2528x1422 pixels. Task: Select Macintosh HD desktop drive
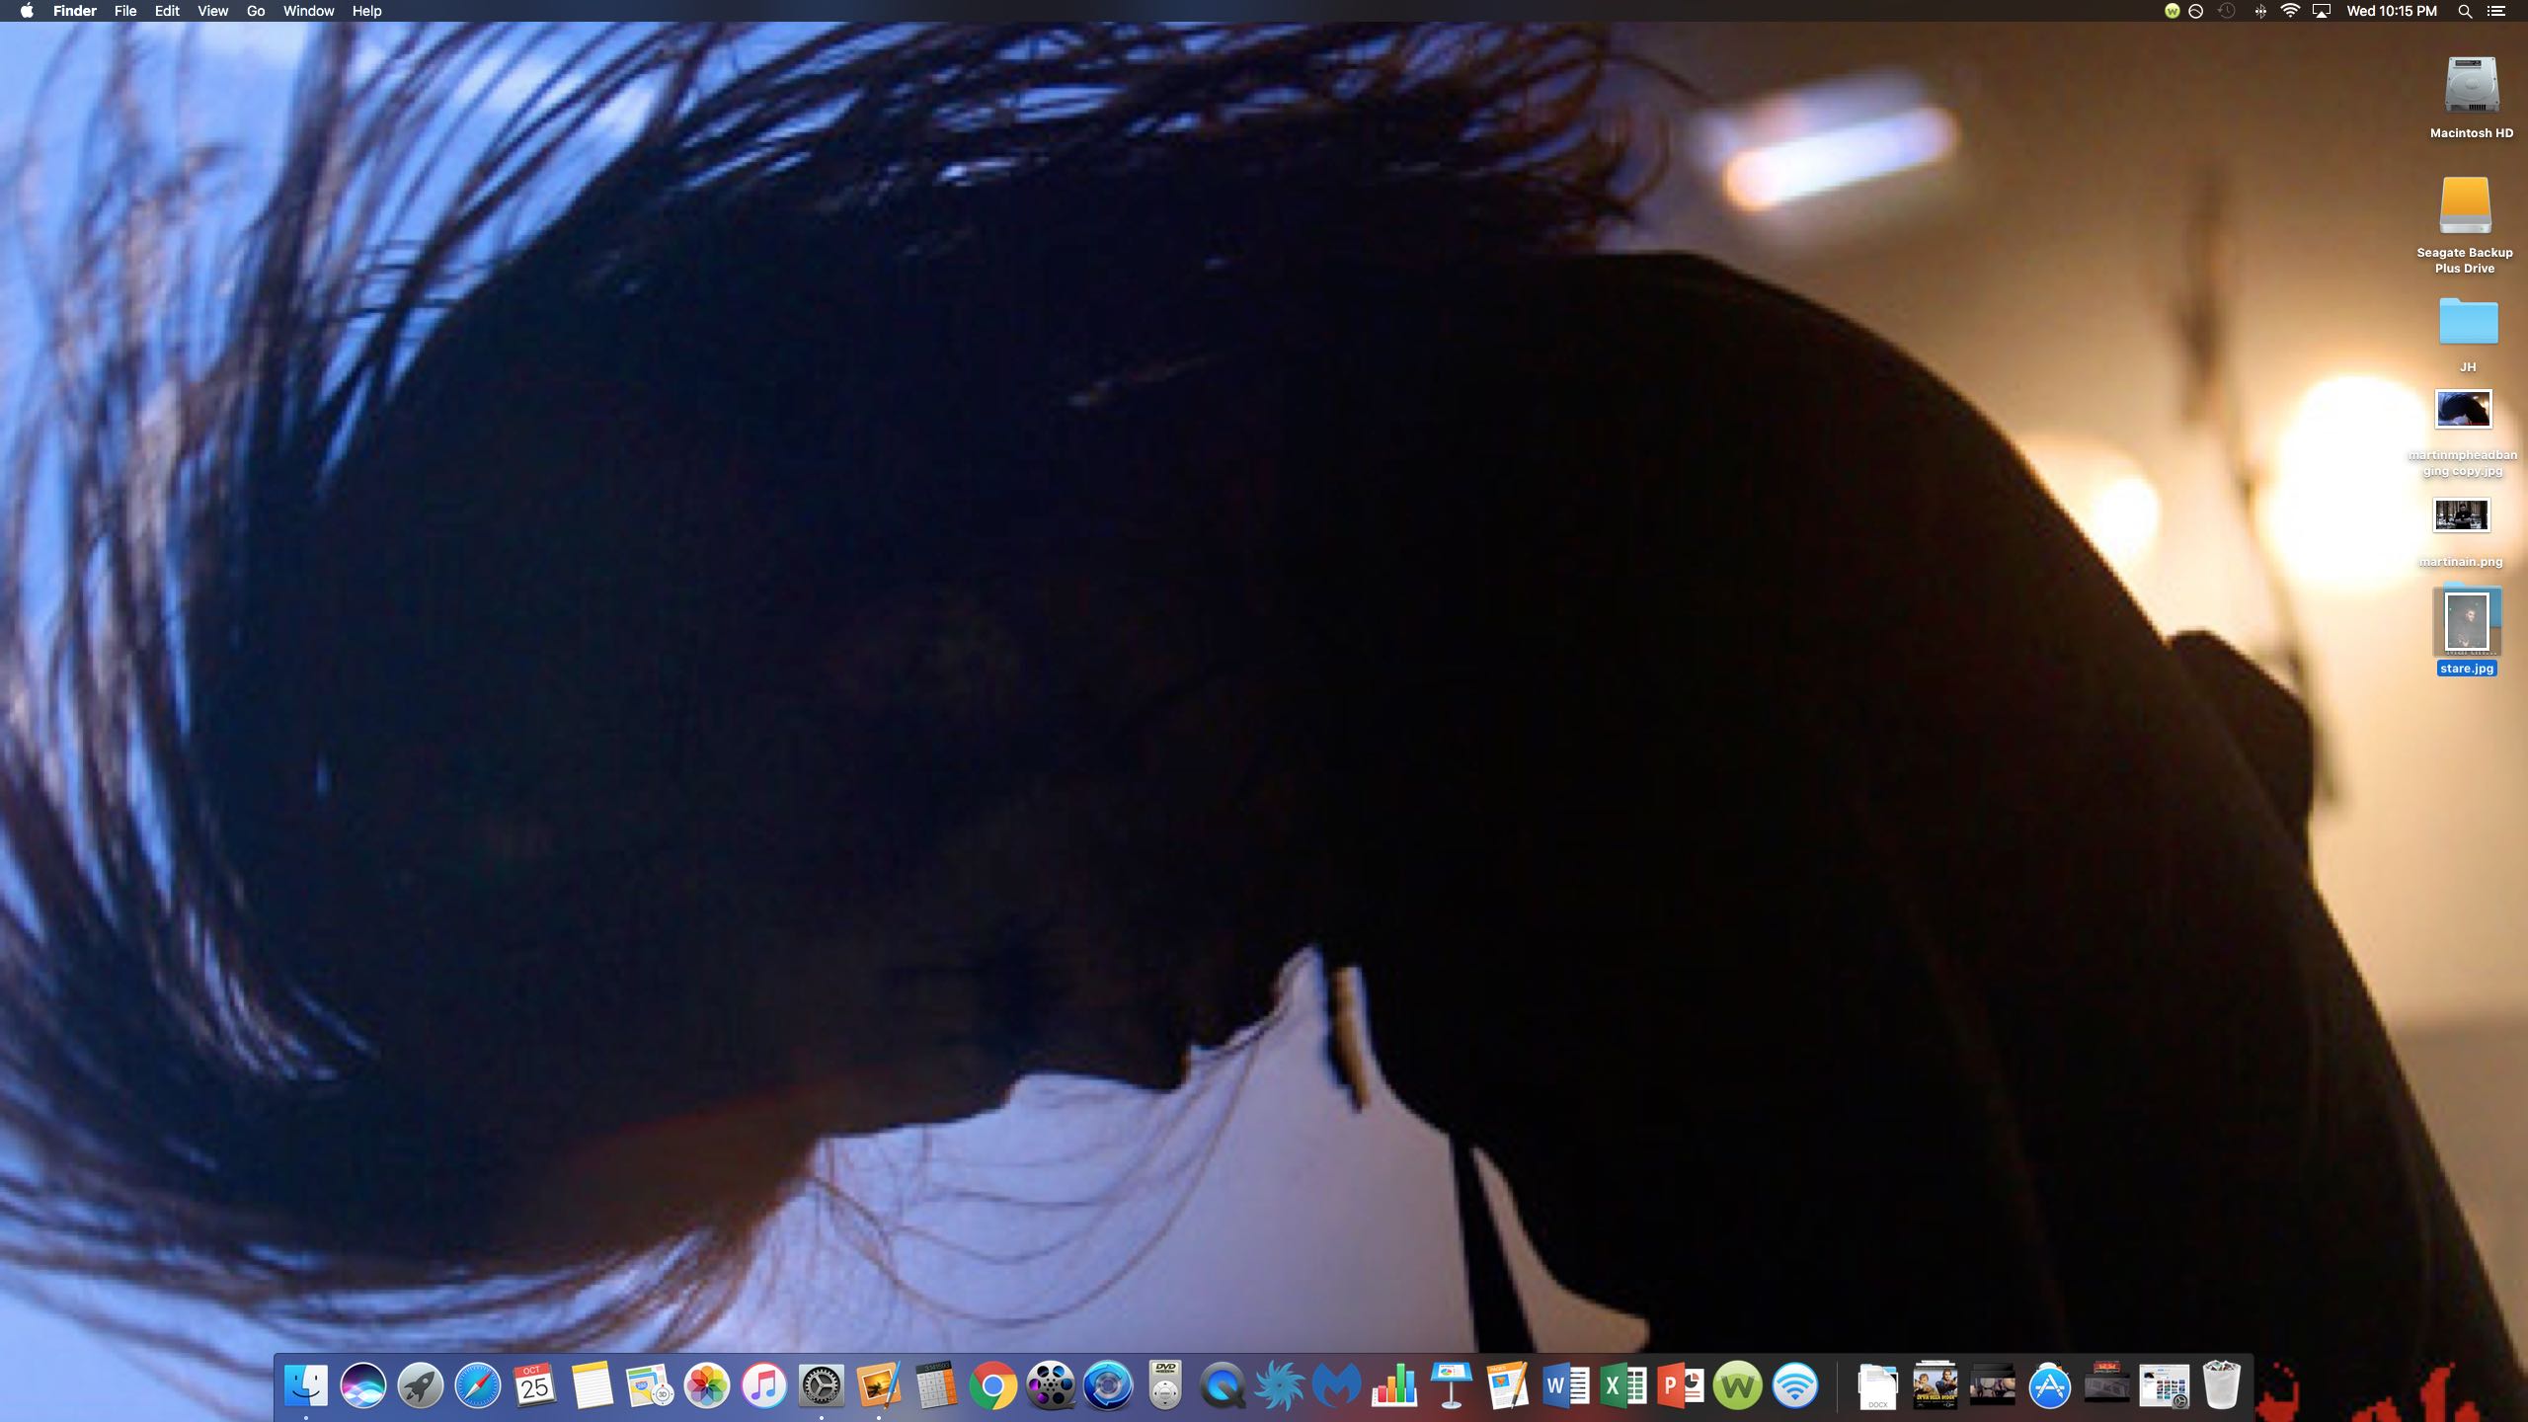click(2471, 97)
